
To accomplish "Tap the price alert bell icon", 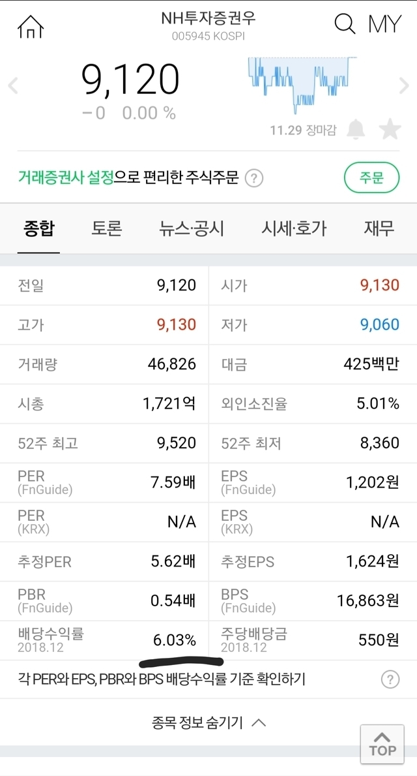I will pyautogui.click(x=356, y=129).
